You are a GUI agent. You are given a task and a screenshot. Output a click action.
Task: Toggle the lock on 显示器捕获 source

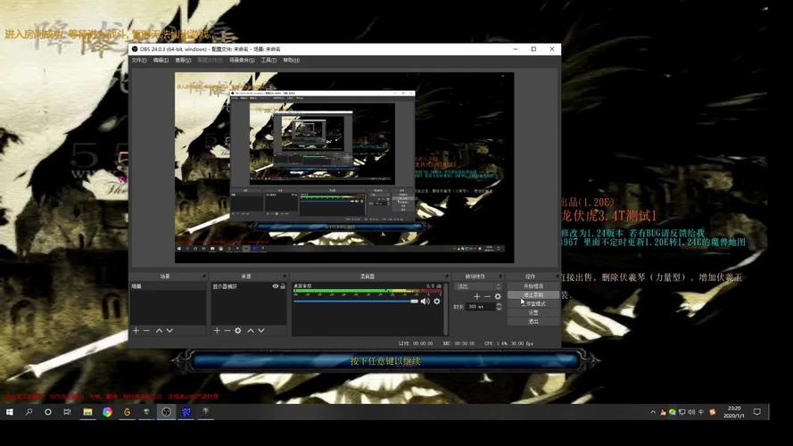coord(283,286)
